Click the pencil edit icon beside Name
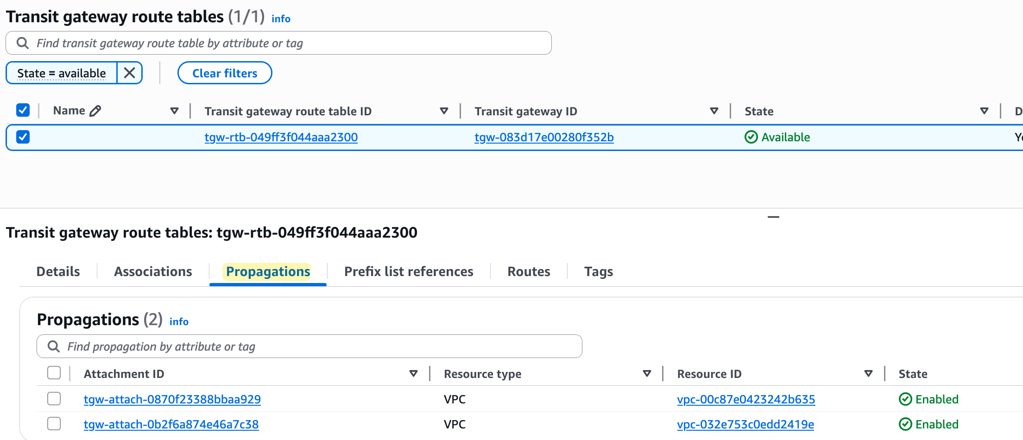This screenshot has width=1023, height=440. tap(95, 111)
